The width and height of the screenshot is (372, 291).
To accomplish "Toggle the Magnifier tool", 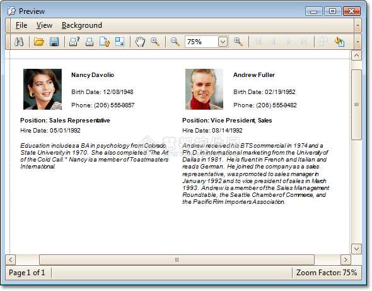I will point(155,42).
